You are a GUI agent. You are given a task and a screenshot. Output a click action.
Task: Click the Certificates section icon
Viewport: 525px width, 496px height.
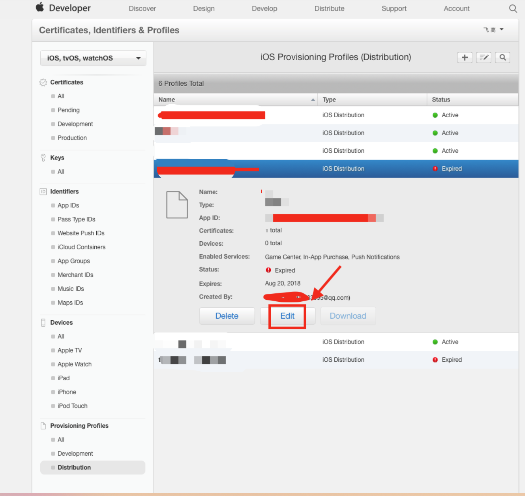43,83
